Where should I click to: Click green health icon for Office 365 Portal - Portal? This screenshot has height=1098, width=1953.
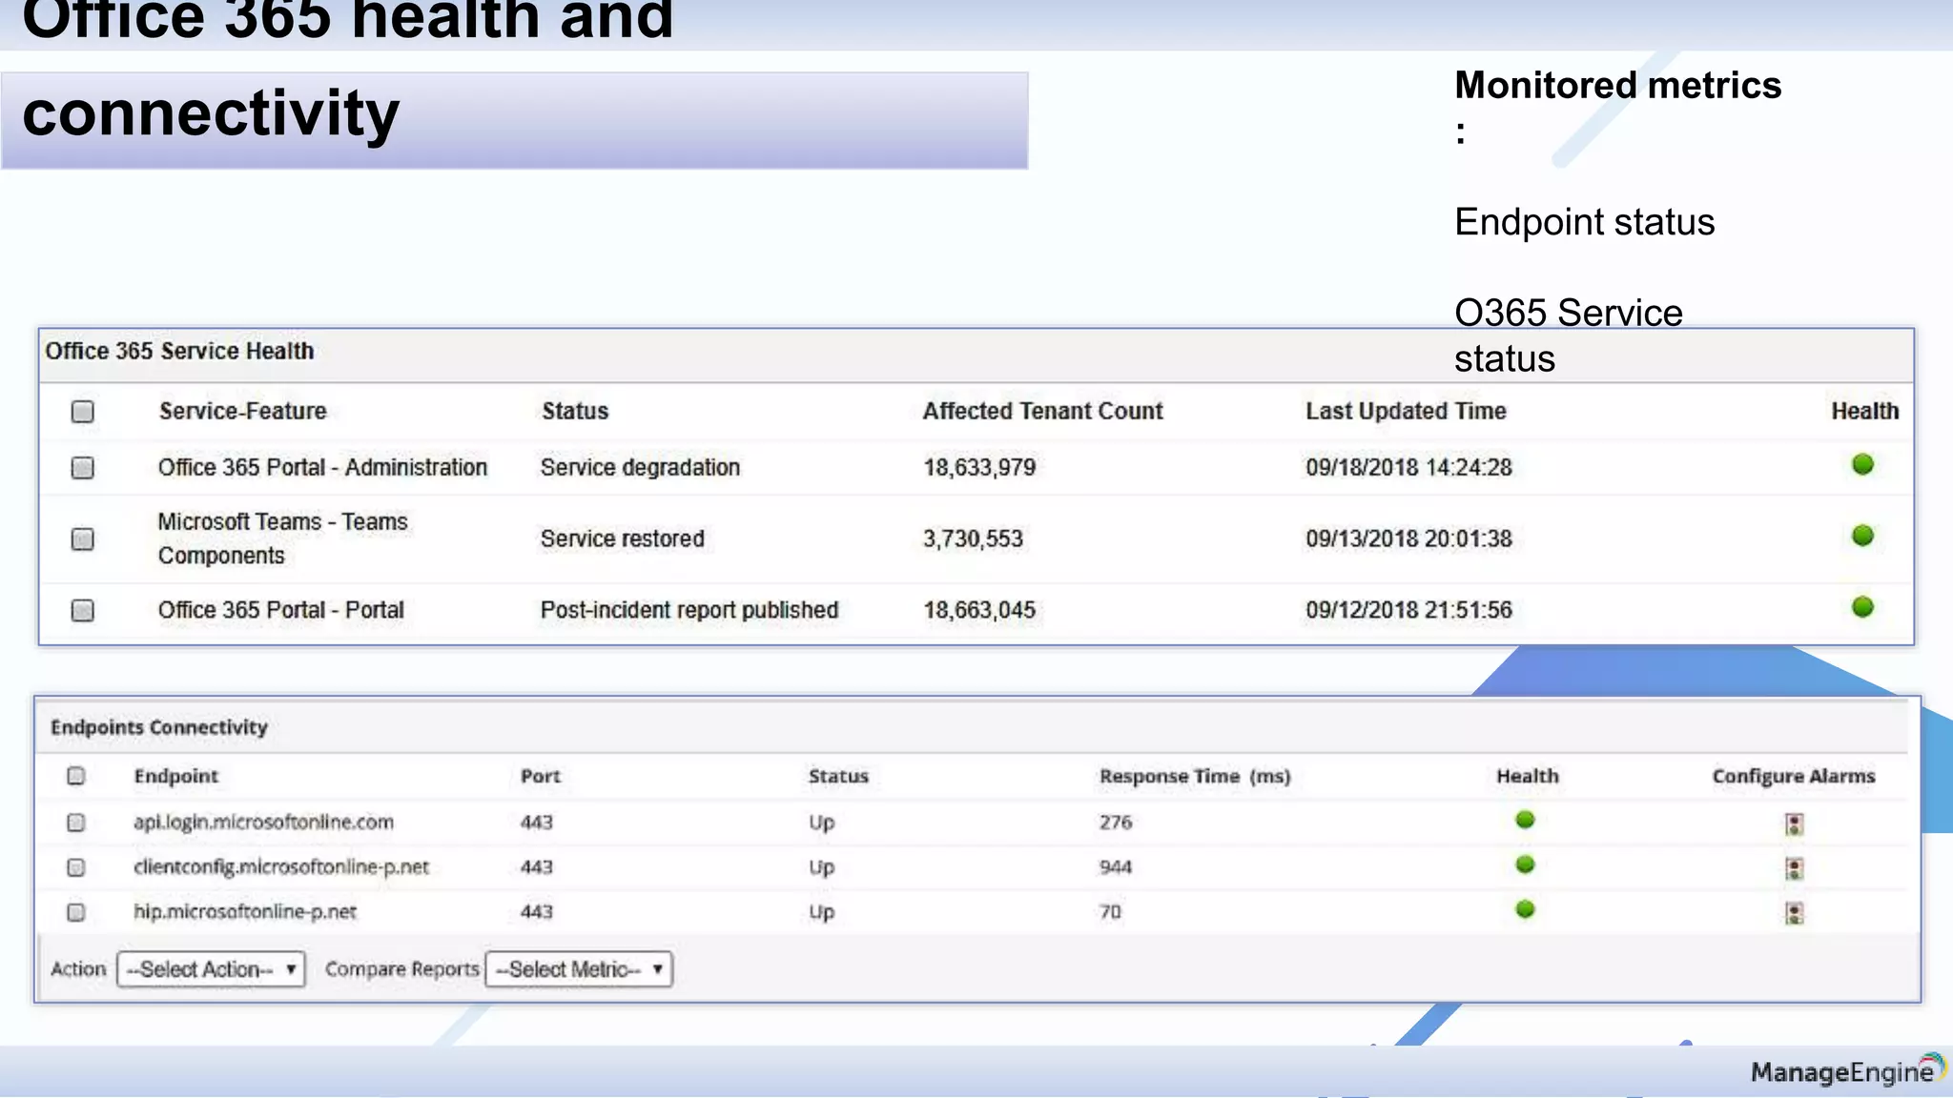click(1862, 607)
